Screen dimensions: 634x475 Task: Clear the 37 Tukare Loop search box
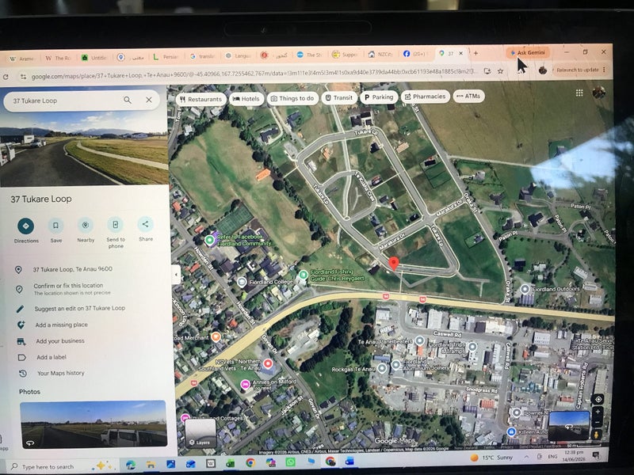149,100
